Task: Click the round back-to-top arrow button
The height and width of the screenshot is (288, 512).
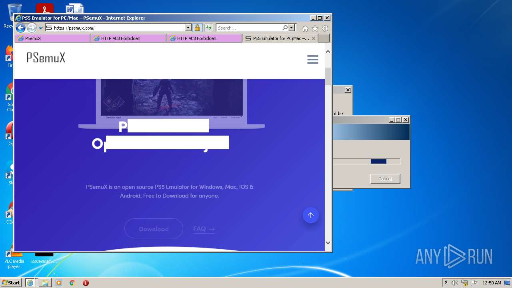Action: point(311,215)
